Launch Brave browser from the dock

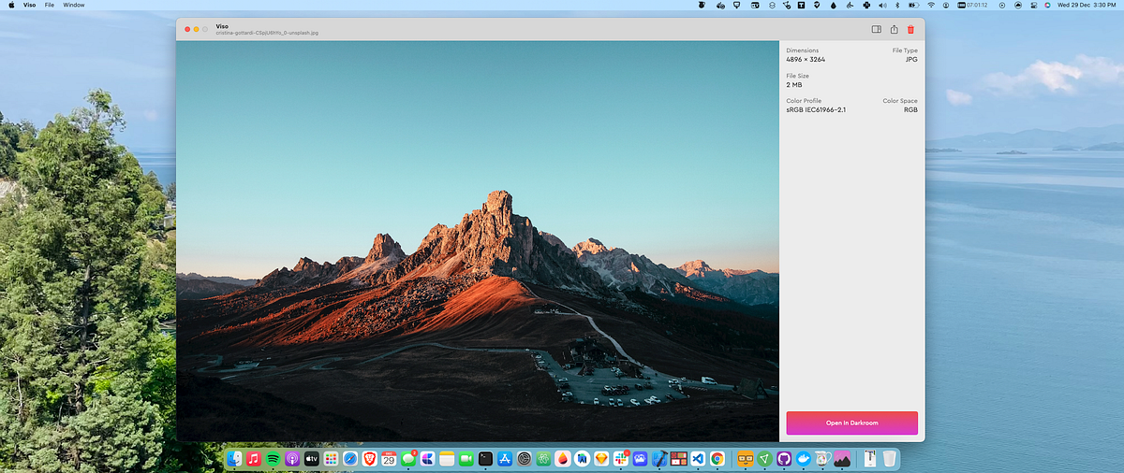coord(369,459)
